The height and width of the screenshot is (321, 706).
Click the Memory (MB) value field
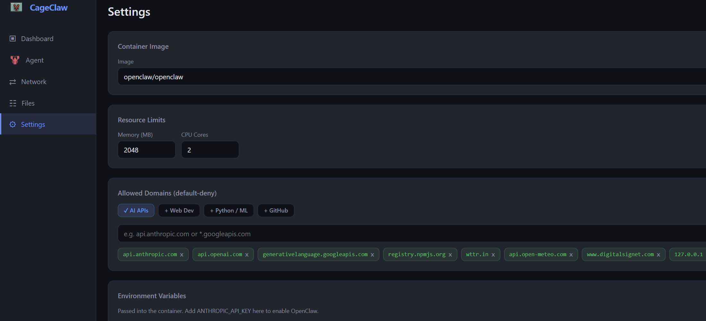click(x=146, y=150)
